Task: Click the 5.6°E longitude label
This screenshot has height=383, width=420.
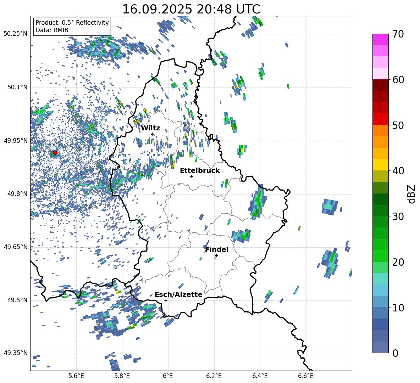Action: 76,376
